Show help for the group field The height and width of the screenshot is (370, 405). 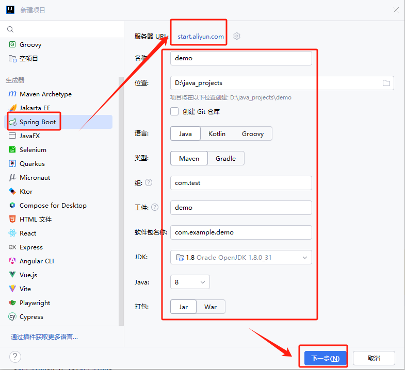pyautogui.click(x=149, y=182)
